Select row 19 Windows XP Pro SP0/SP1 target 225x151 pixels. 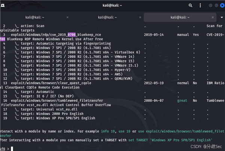[x=58, y=118]
